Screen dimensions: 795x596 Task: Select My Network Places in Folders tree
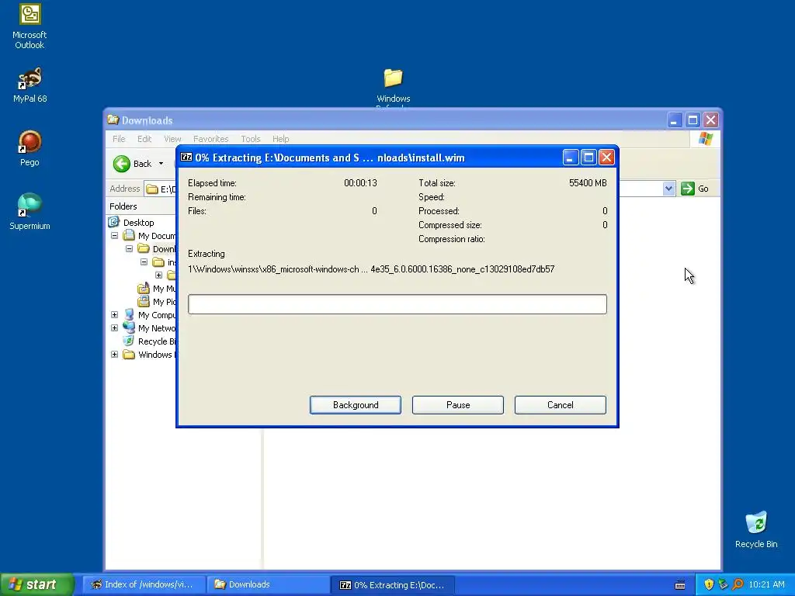pos(157,328)
